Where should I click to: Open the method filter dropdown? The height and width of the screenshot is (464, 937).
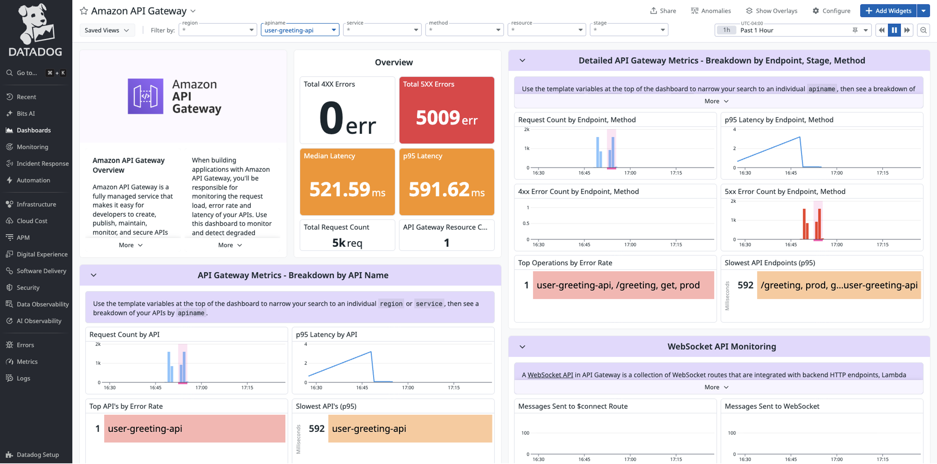point(464,30)
